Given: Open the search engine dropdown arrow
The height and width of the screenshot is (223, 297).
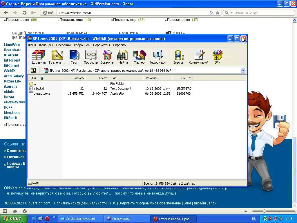Looking at the screenshot, I should click(x=231, y=13).
